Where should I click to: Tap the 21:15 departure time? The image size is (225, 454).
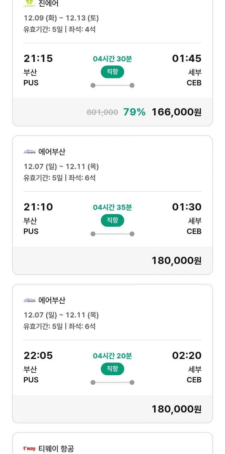pos(38,59)
